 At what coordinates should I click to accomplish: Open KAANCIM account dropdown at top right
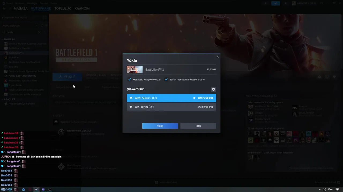304,3
